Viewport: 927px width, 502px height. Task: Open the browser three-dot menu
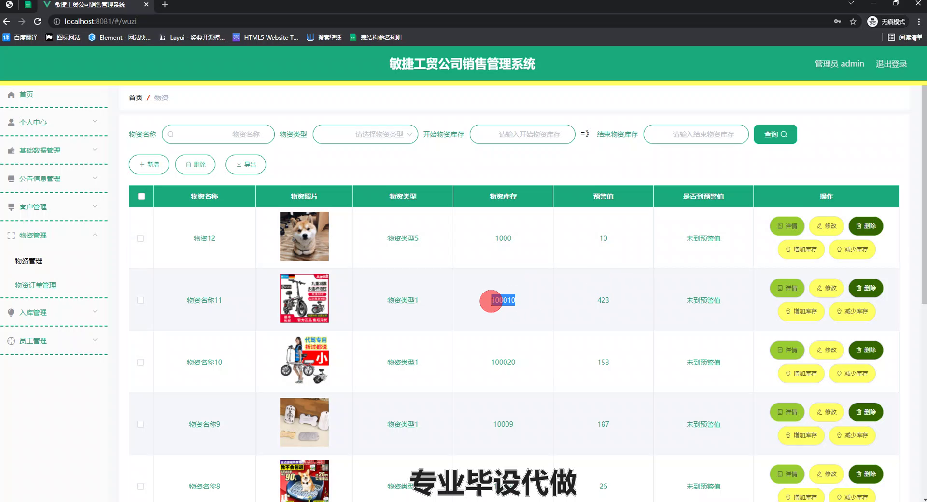click(x=919, y=21)
